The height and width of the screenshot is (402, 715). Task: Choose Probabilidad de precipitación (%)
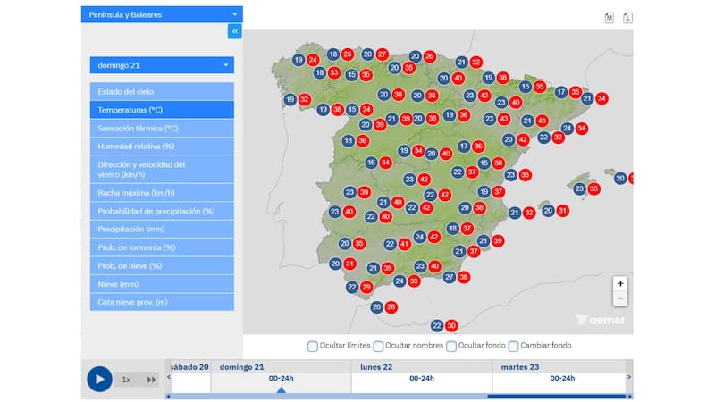(162, 211)
